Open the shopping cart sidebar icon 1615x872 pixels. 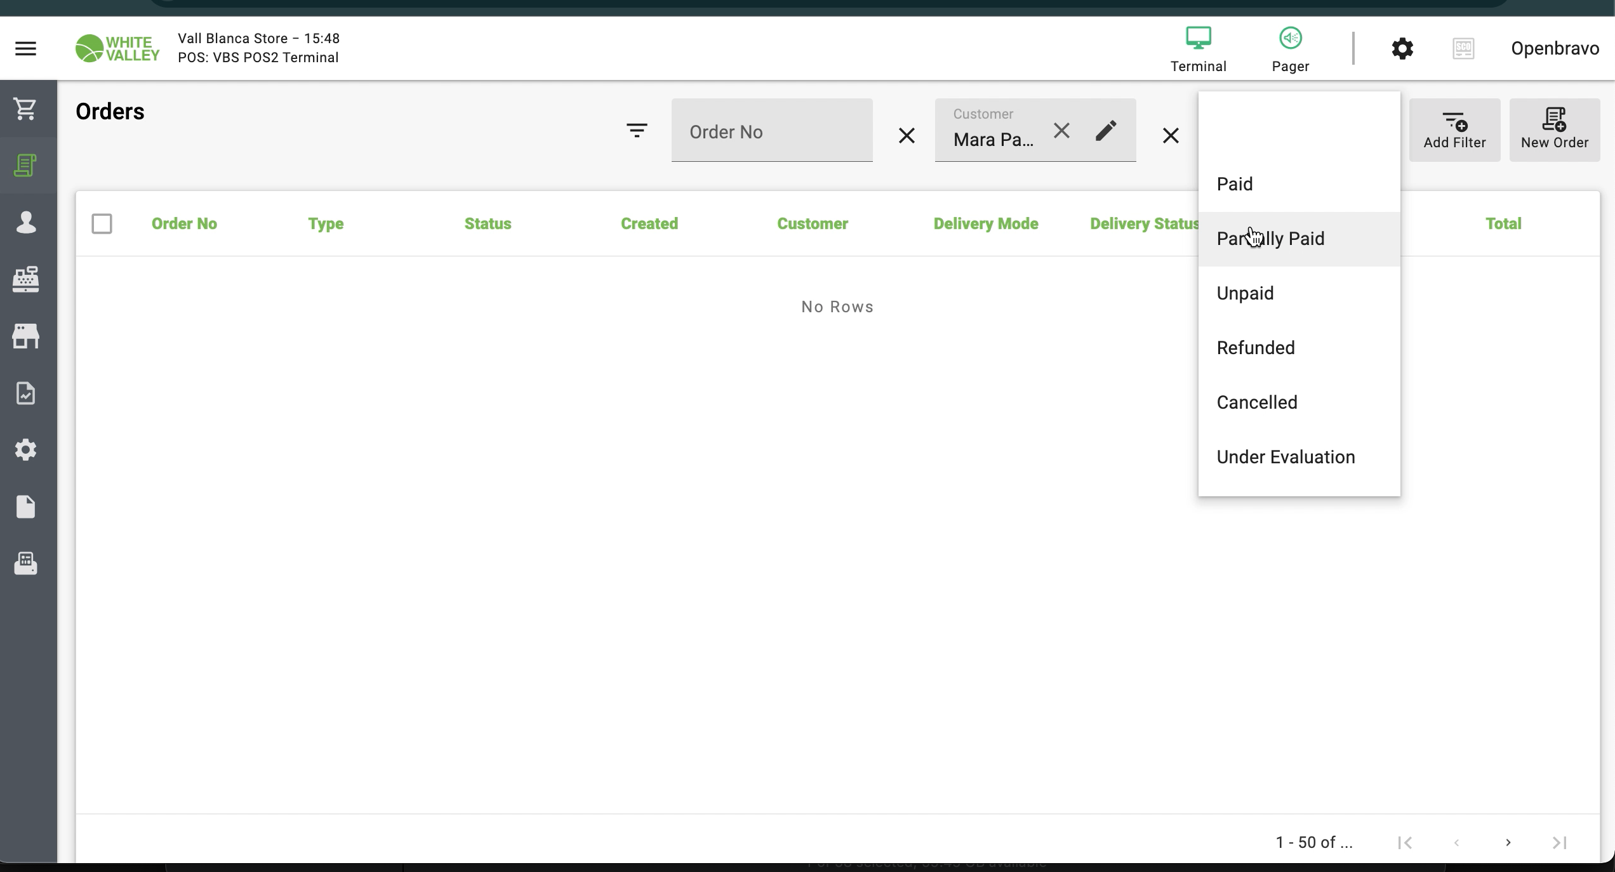25,109
